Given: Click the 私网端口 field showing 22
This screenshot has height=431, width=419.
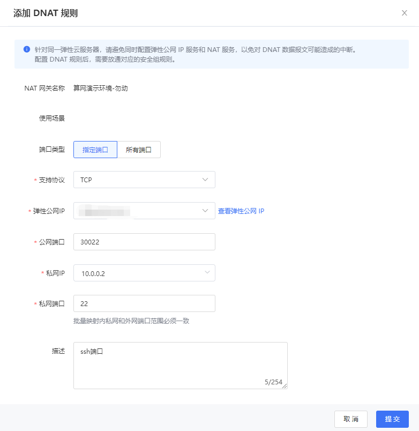Looking at the screenshot, I should (x=144, y=303).
